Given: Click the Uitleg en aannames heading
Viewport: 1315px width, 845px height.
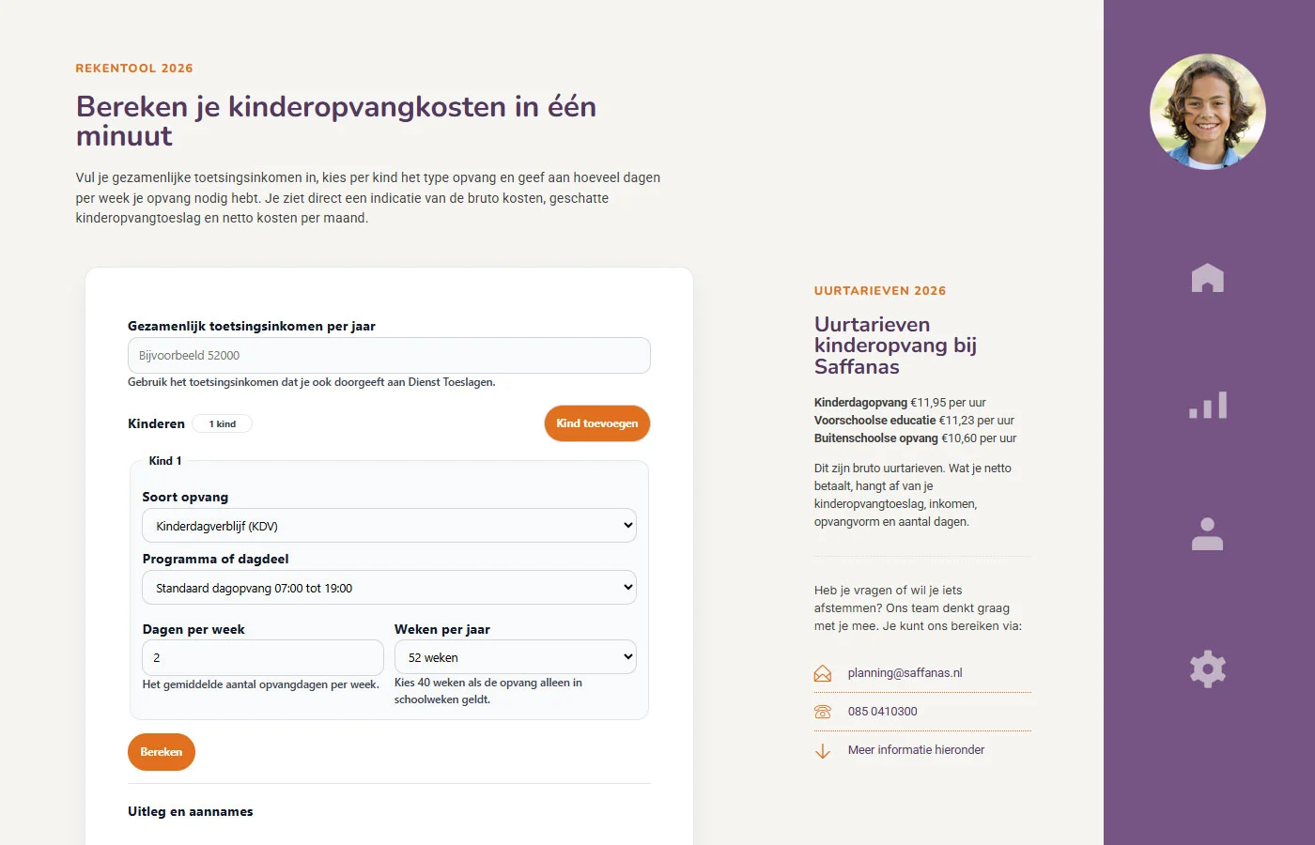Looking at the screenshot, I should tap(191, 811).
